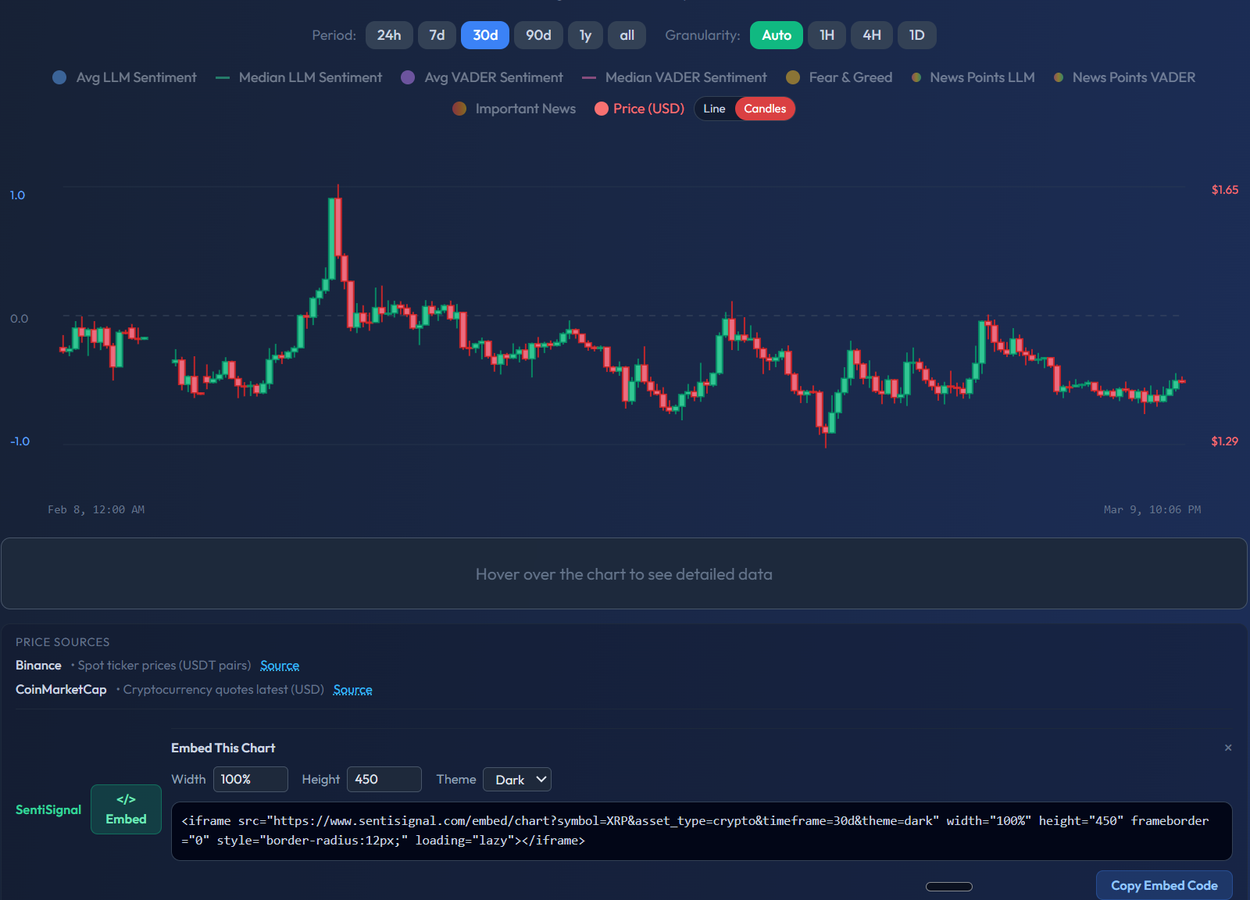
Task: Toggle News Points LLM legend marker
Action: (x=916, y=77)
